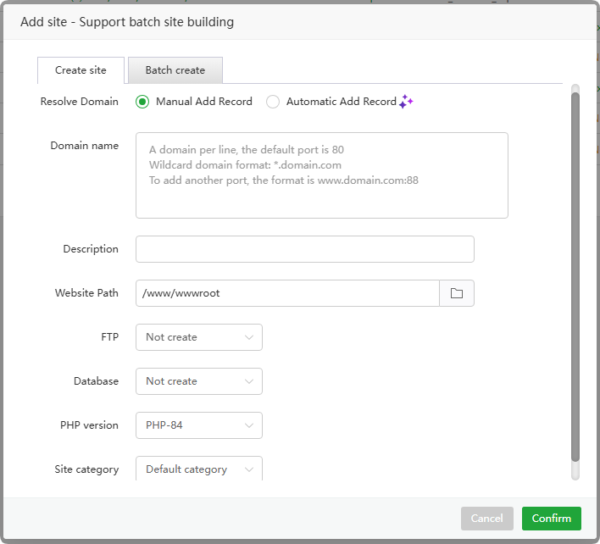The height and width of the screenshot is (544, 600).
Task: Open the PHP version PHP-84 dropdown
Action: tap(199, 425)
